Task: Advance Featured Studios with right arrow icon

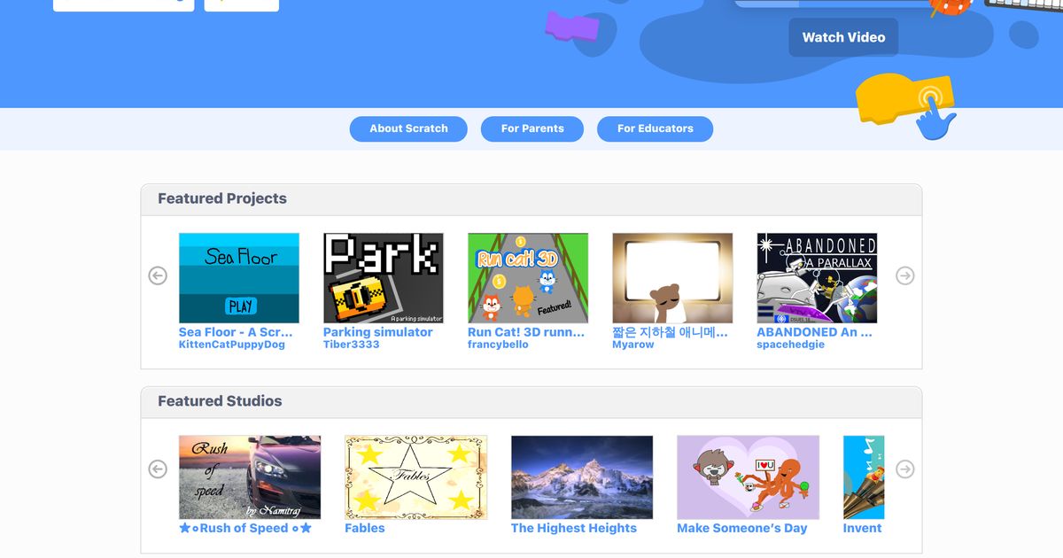Action: point(904,469)
